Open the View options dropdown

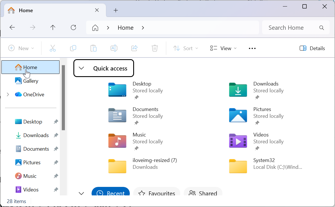tap(223, 48)
